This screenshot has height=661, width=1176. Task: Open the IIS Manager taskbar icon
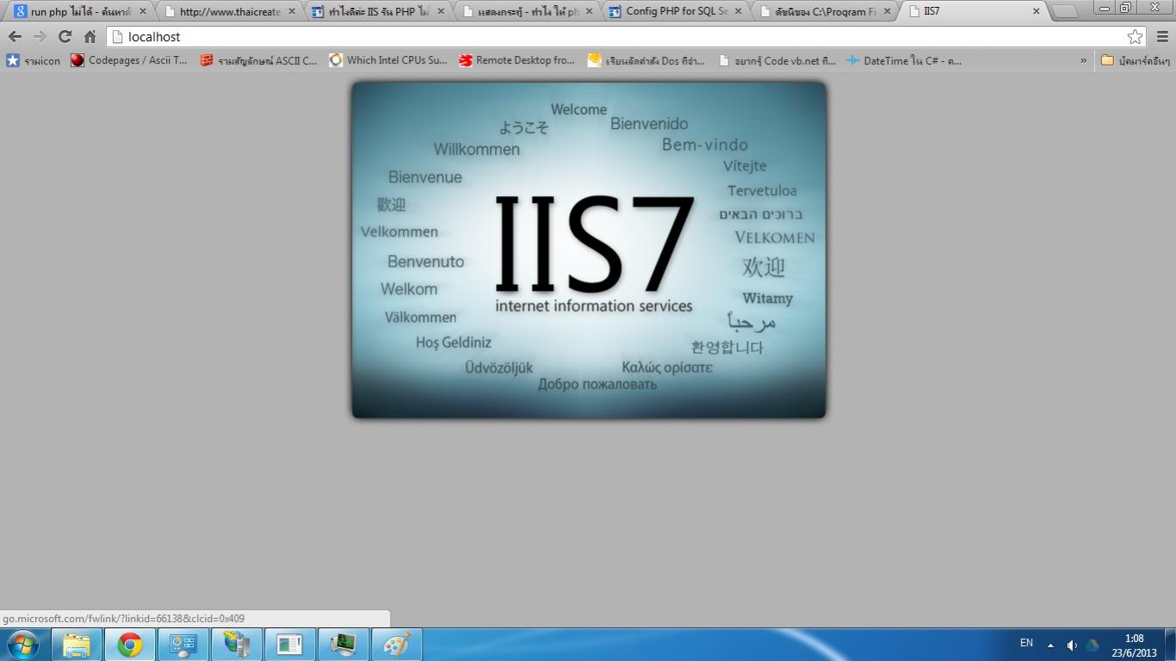[237, 645]
